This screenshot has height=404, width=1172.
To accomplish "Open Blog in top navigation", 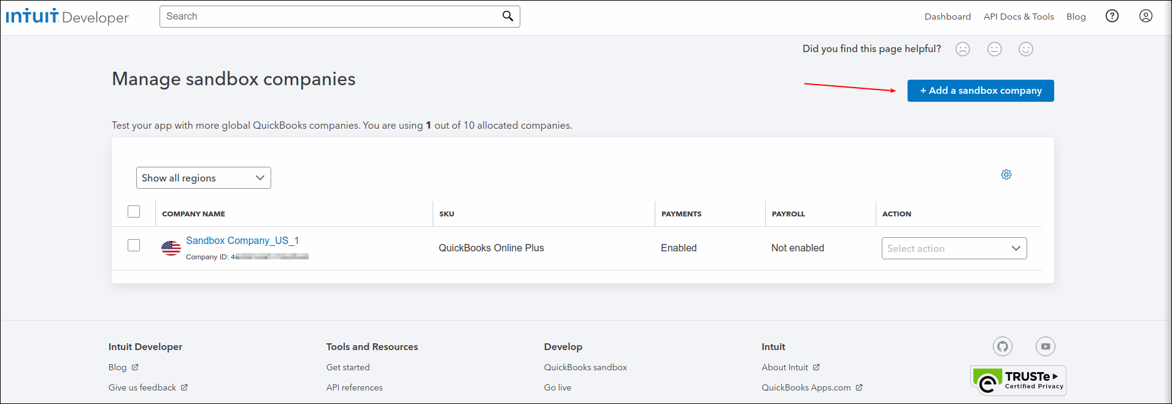I will pos(1076,17).
